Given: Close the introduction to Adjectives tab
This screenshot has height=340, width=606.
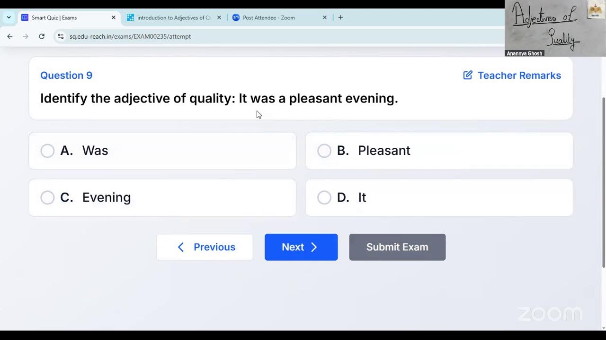Looking at the screenshot, I should 219,17.
